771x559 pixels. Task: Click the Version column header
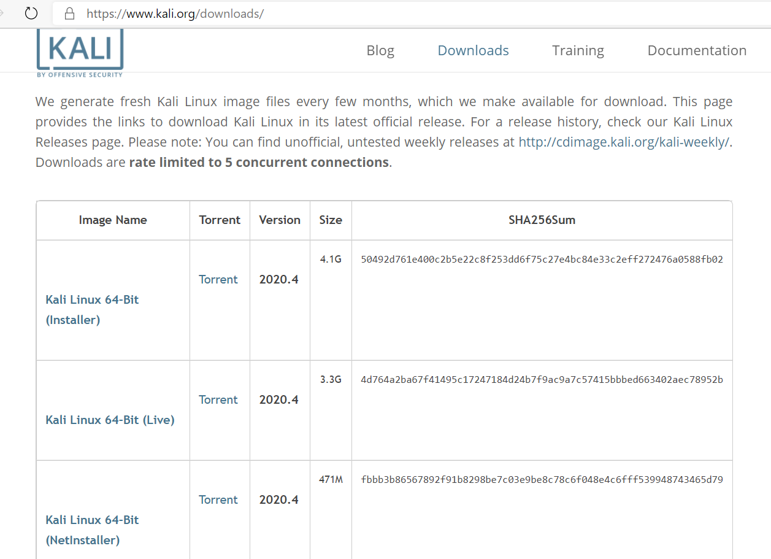pyautogui.click(x=280, y=220)
